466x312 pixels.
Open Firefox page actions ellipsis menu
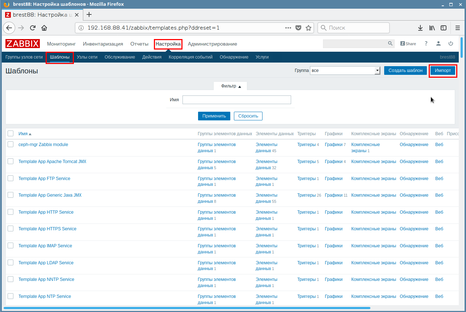288,28
